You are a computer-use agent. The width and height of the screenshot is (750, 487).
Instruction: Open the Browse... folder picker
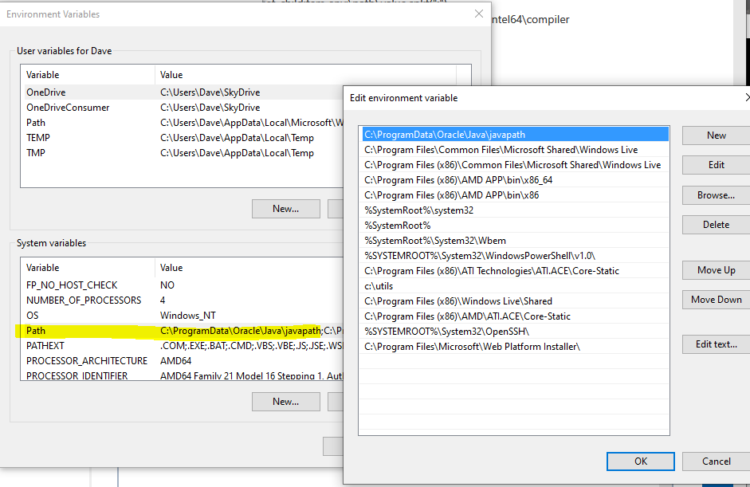point(716,195)
